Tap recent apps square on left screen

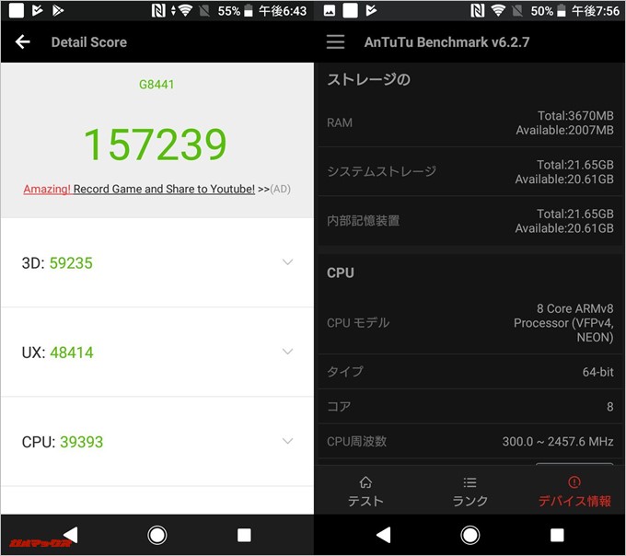(x=244, y=535)
